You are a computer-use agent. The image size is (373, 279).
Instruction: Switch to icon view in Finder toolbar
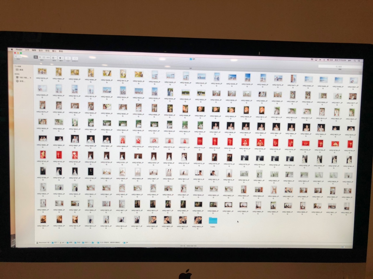[36, 57]
